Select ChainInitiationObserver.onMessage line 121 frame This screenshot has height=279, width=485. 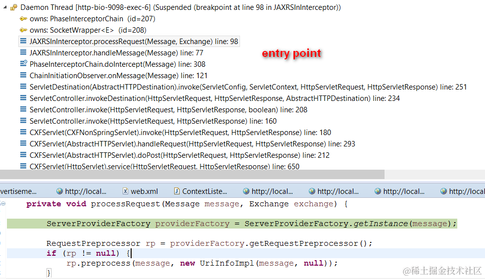(x=118, y=76)
